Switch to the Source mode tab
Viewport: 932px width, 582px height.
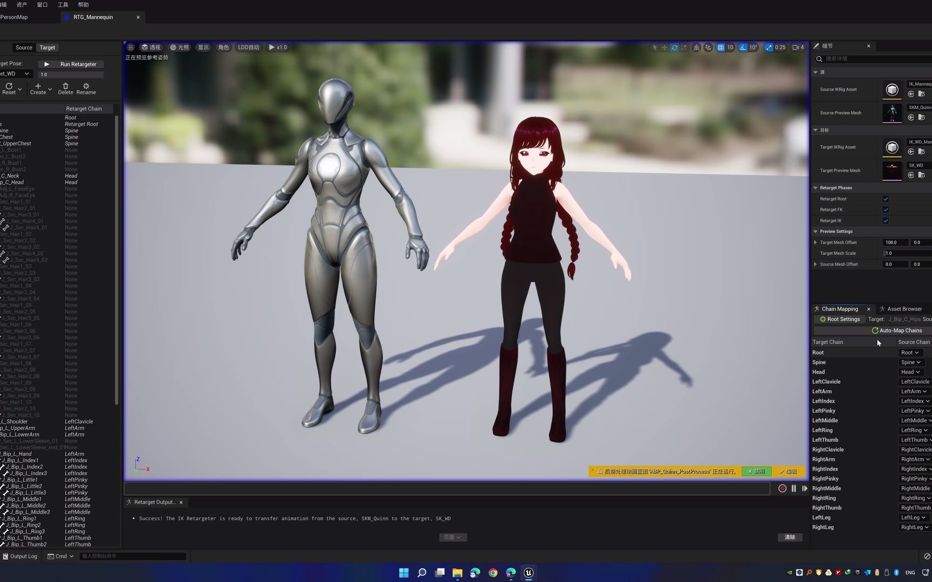point(24,47)
